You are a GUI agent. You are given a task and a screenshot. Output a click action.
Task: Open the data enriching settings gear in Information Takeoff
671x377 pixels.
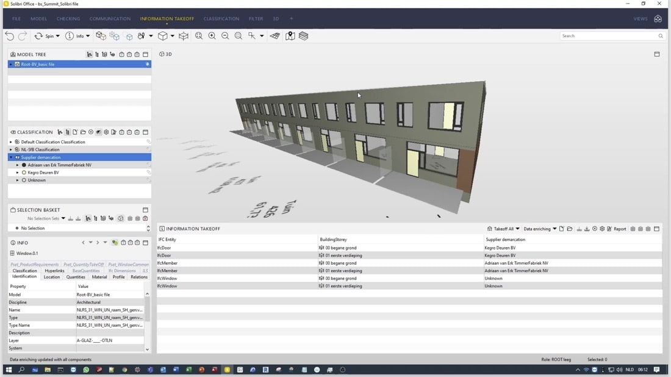tap(601, 229)
